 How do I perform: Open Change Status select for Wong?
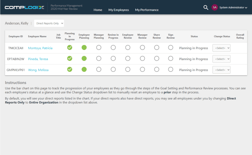222,70
